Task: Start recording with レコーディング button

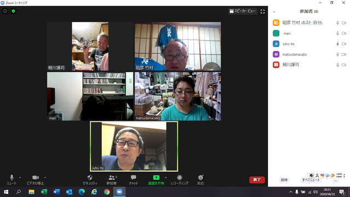Action: [179, 180]
